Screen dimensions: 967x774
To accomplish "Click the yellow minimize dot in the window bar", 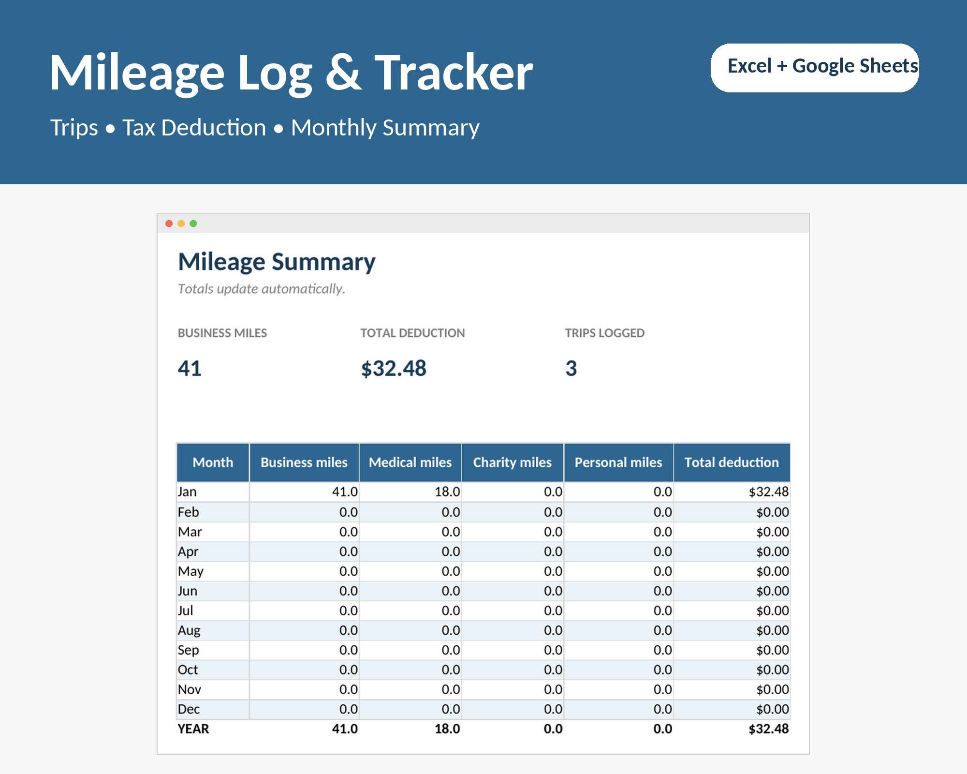I will coord(181,223).
